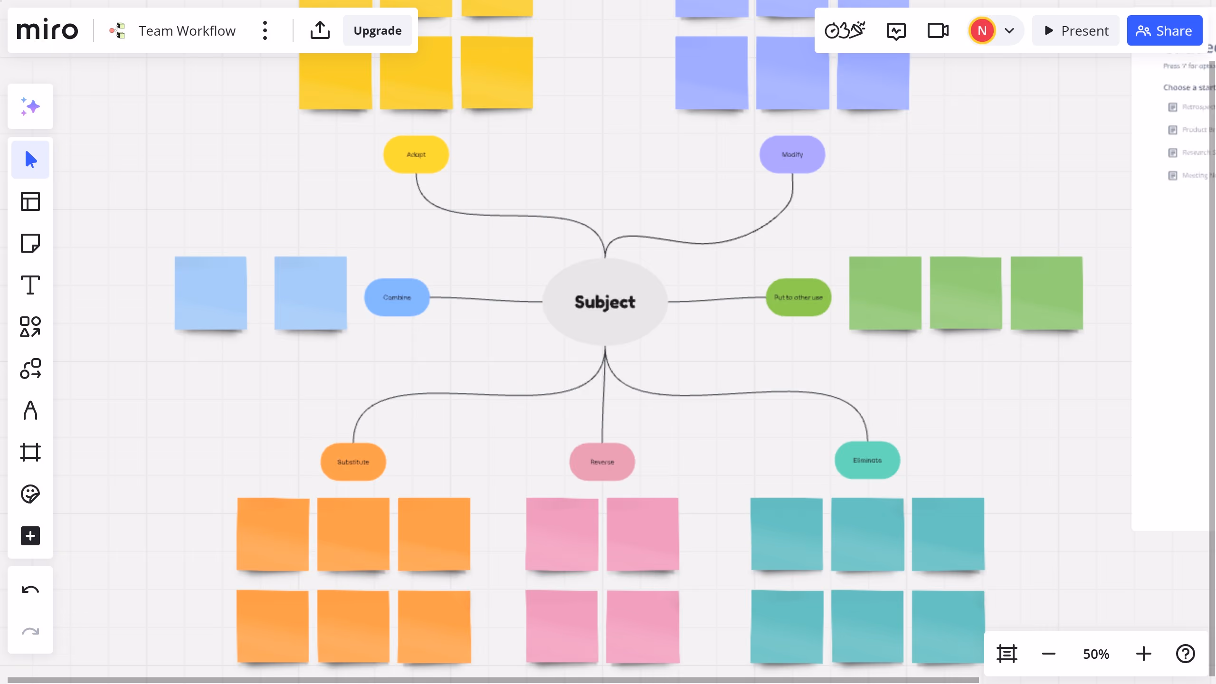Click the Team Workflow board title
1216x684 pixels.
click(x=187, y=30)
